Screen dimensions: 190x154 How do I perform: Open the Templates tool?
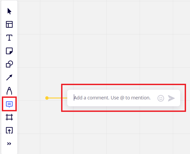pos(9,25)
